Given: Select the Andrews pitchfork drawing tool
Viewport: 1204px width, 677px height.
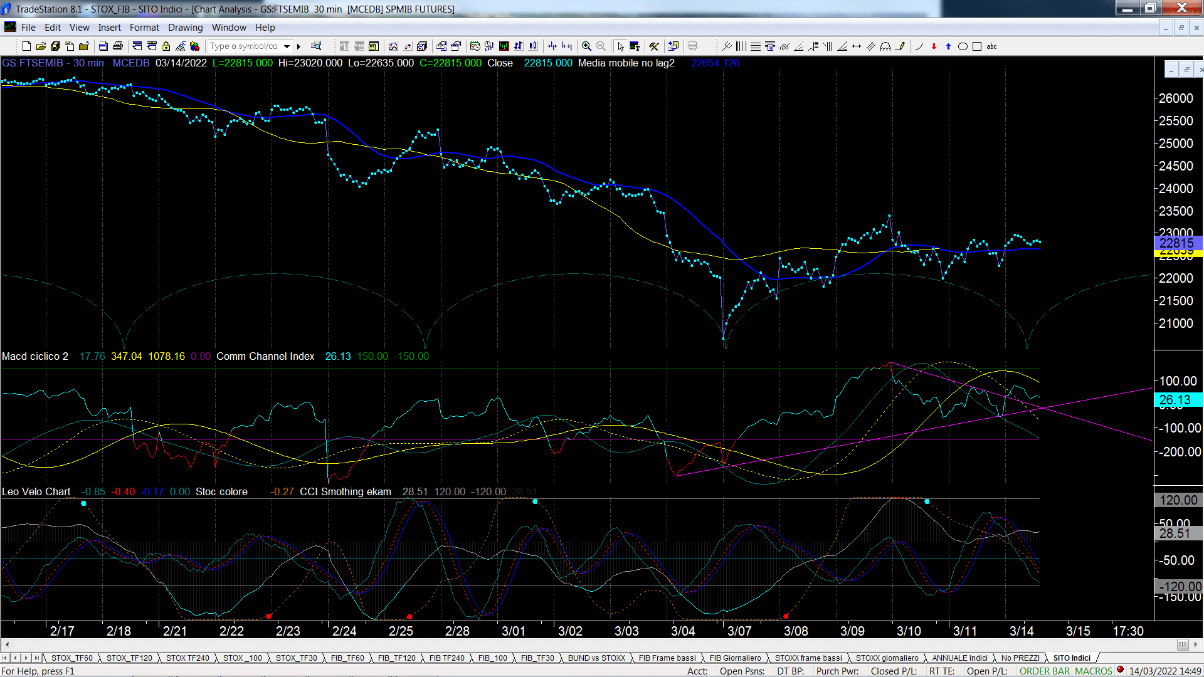Looking at the screenshot, I should [x=727, y=46].
